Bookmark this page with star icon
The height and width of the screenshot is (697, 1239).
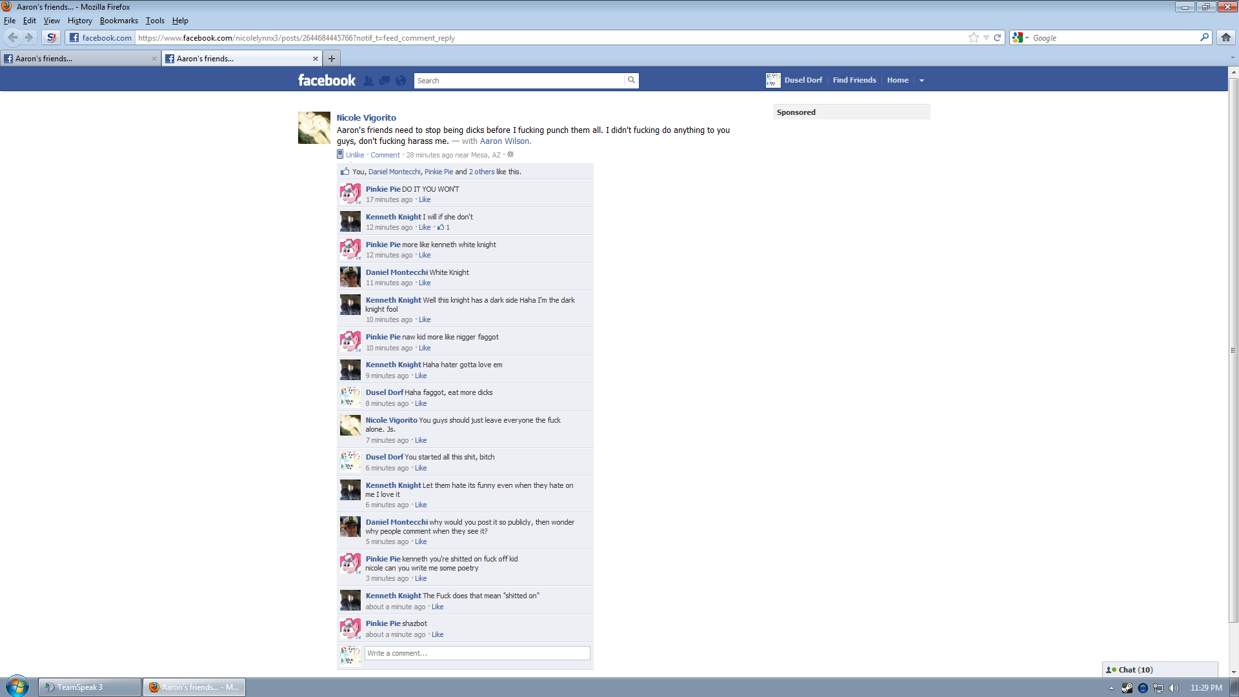click(x=973, y=38)
